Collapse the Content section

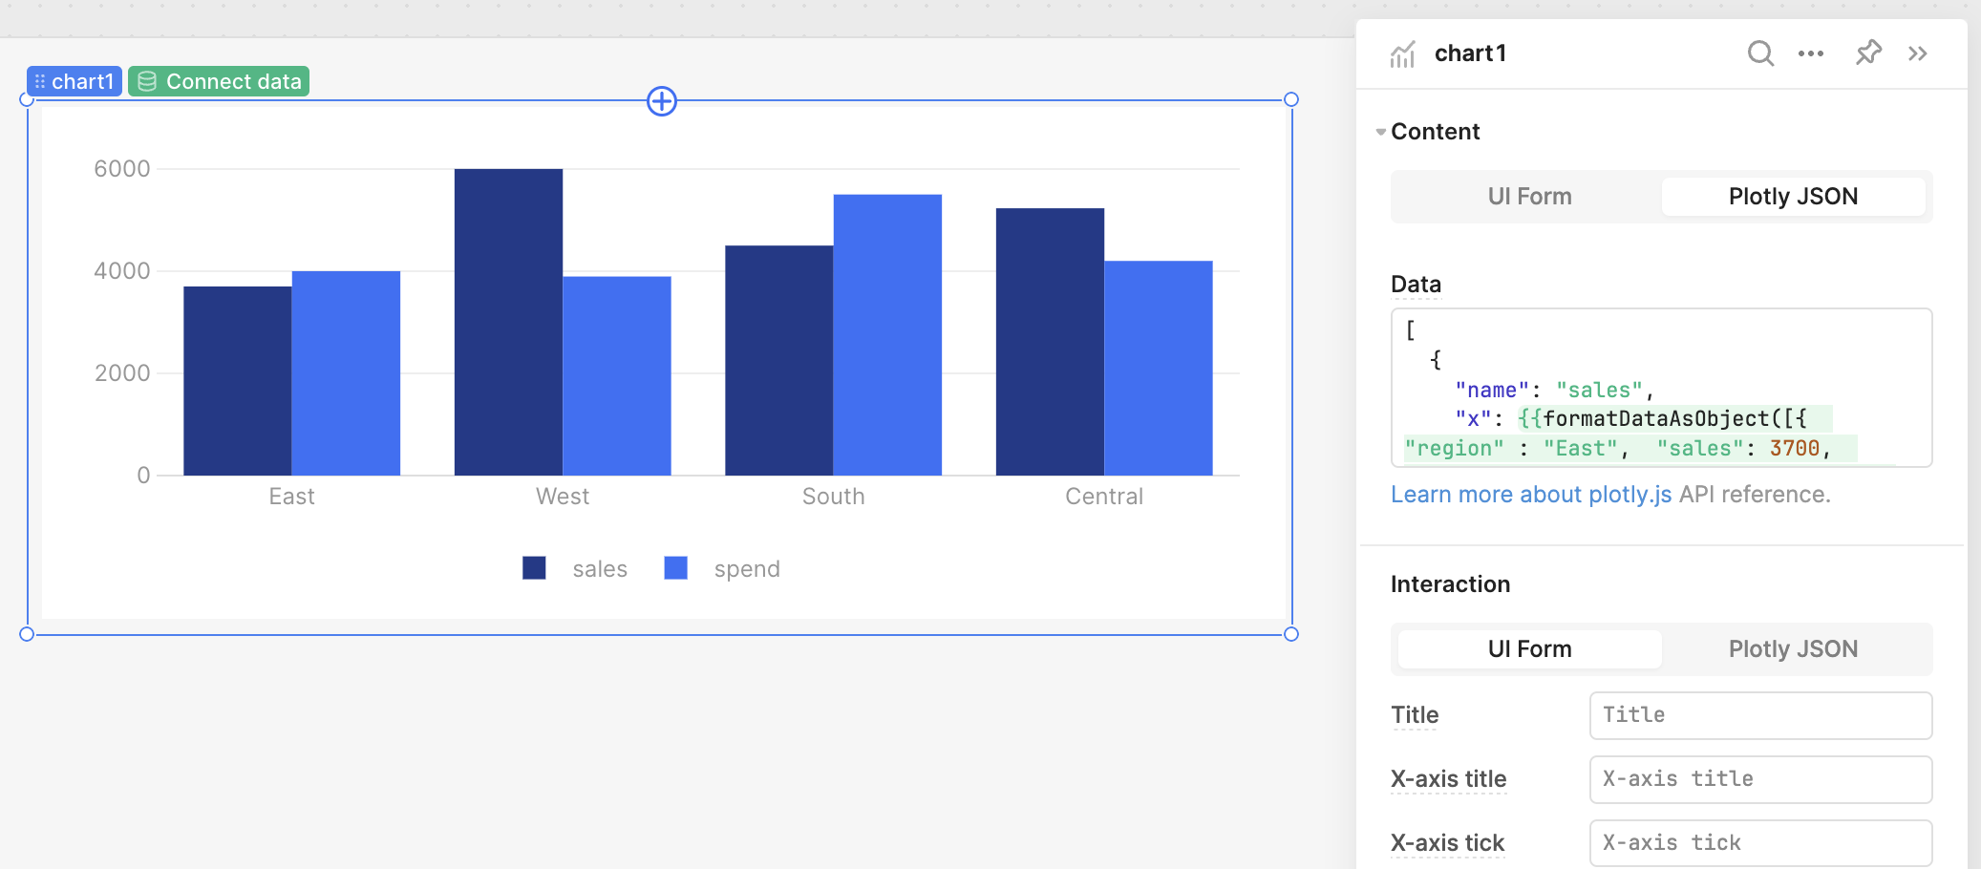pos(1381,132)
